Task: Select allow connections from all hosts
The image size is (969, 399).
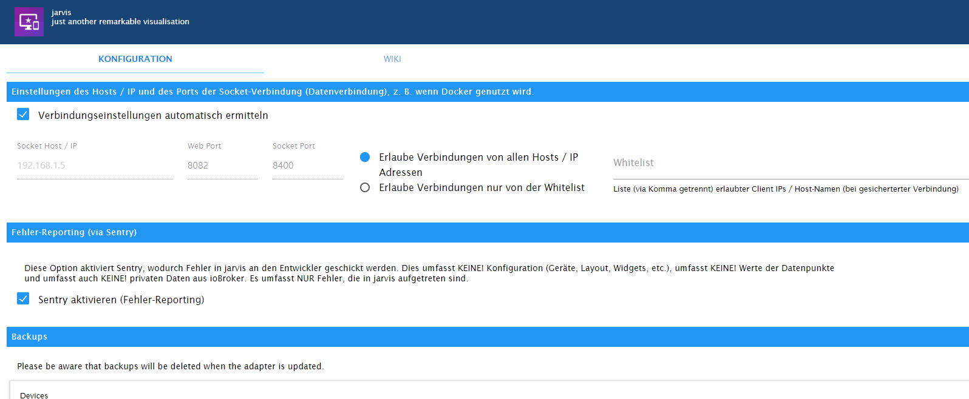Action: pos(365,157)
